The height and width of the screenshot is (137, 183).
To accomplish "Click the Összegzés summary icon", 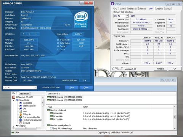I will (x=21, y=103).
